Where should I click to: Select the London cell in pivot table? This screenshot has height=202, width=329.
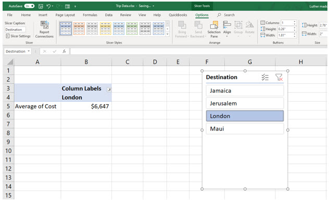tap(86, 97)
